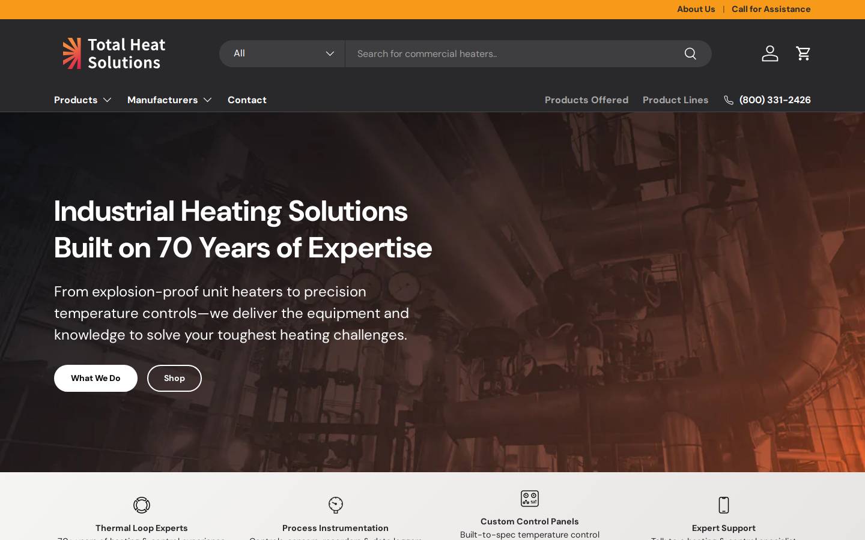
Task: Go to Product Lines
Action: click(x=675, y=100)
